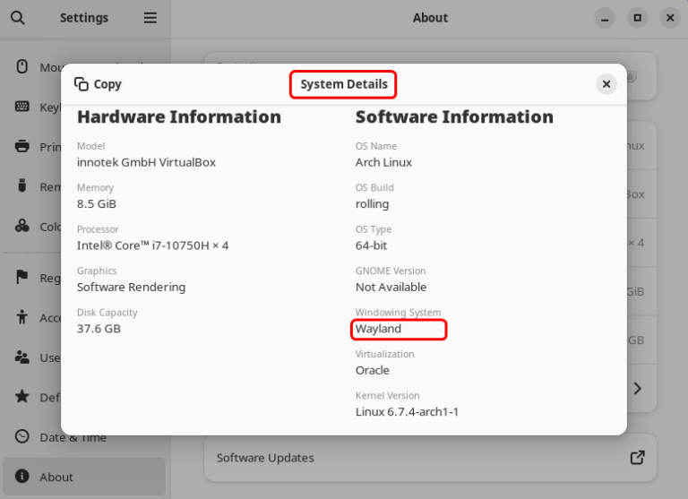
Task: Click the 'innotek GmbH VirtualBox' model value
Action: (146, 162)
